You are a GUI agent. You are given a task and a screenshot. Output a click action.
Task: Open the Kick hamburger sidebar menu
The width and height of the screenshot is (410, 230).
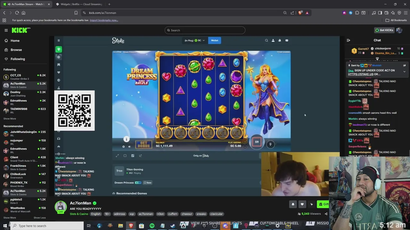pos(6,30)
